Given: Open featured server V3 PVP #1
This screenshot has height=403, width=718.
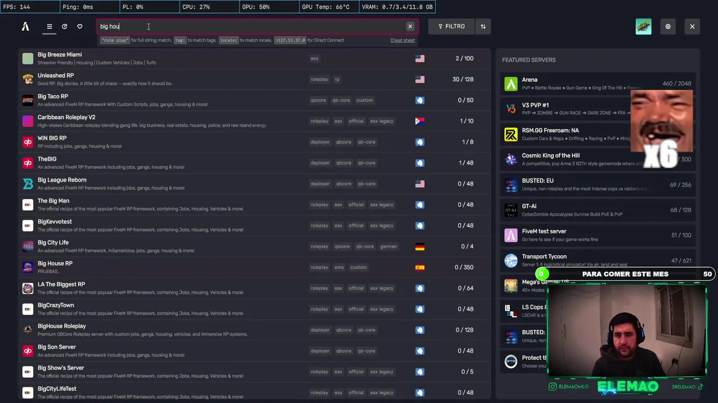Looking at the screenshot, I should (x=597, y=109).
